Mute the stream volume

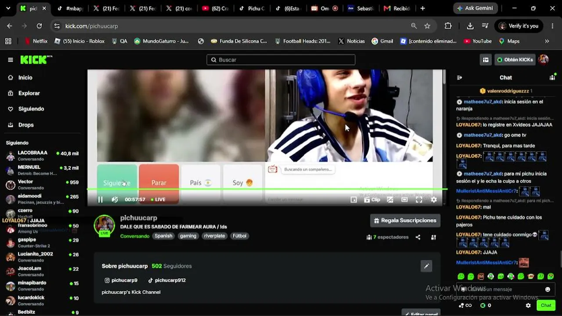[x=115, y=200]
